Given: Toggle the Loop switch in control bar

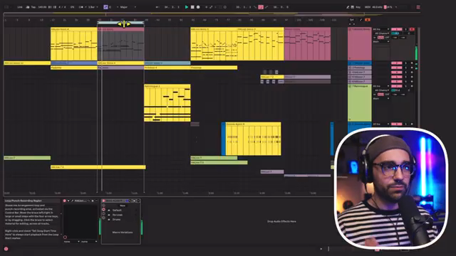Looking at the screenshot, I should (261, 7).
